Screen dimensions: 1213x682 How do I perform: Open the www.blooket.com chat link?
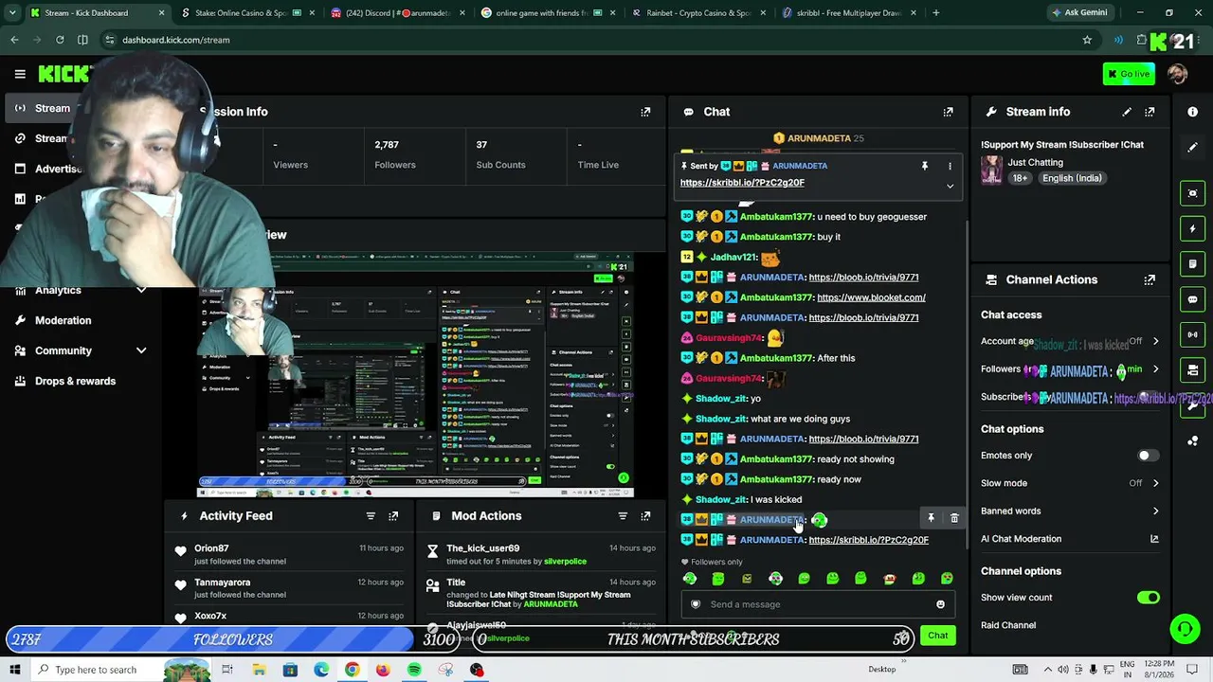pos(871,297)
